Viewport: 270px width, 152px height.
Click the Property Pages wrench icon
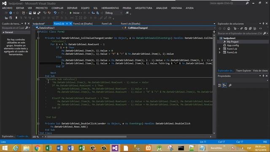[230, 85]
